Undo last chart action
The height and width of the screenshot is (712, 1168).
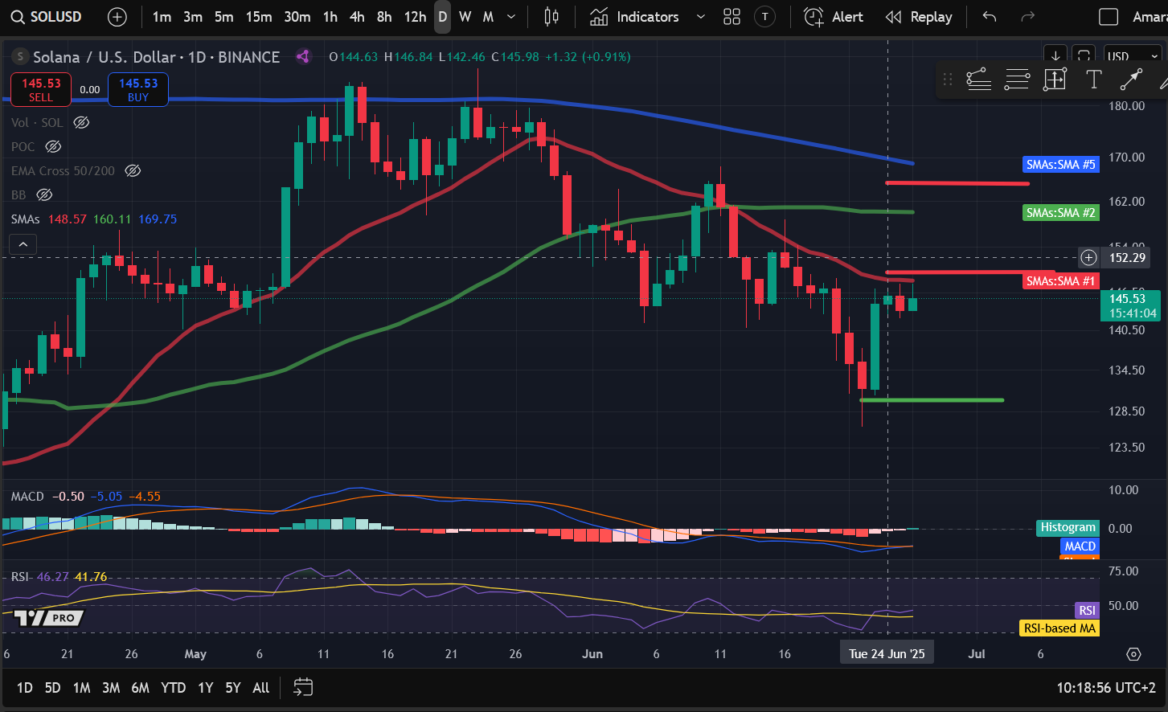point(990,17)
